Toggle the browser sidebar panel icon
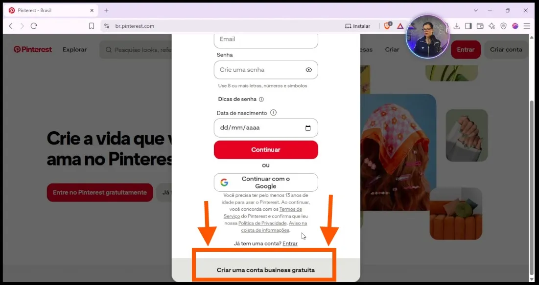This screenshot has width=539, height=285. (468, 26)
